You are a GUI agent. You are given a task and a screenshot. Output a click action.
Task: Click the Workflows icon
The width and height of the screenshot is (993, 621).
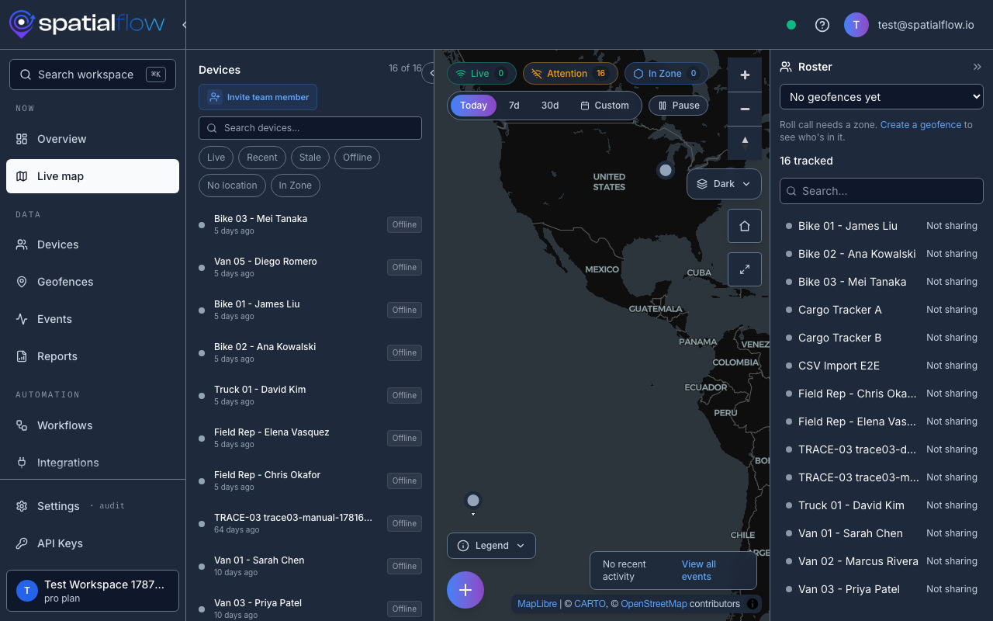[22, 425]
